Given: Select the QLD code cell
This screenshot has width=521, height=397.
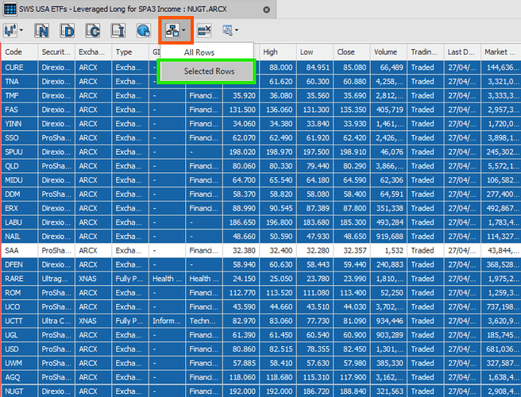Looking at the screenshot, I should [20, 166].
